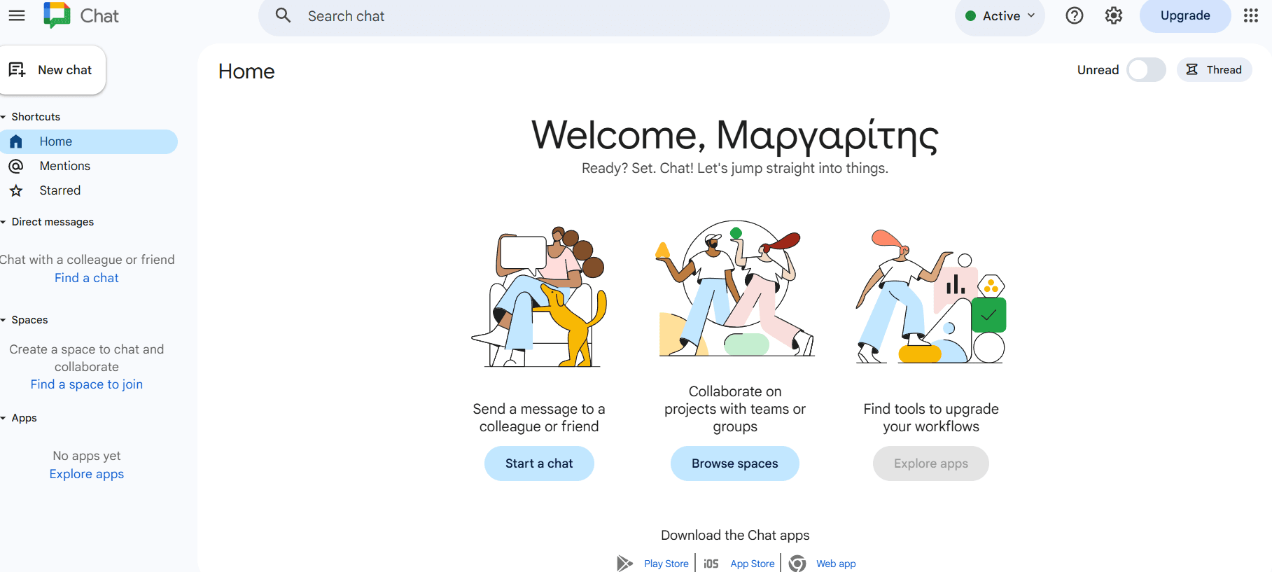Click the Upgrade button
The image size is (1272, 572).
1185,15
